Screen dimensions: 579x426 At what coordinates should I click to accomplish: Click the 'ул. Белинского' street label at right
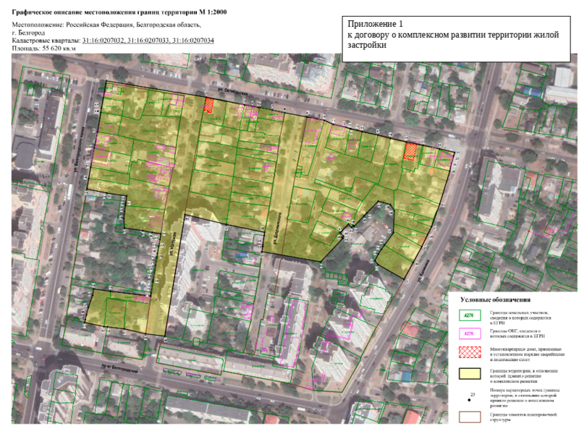point(424,270)
